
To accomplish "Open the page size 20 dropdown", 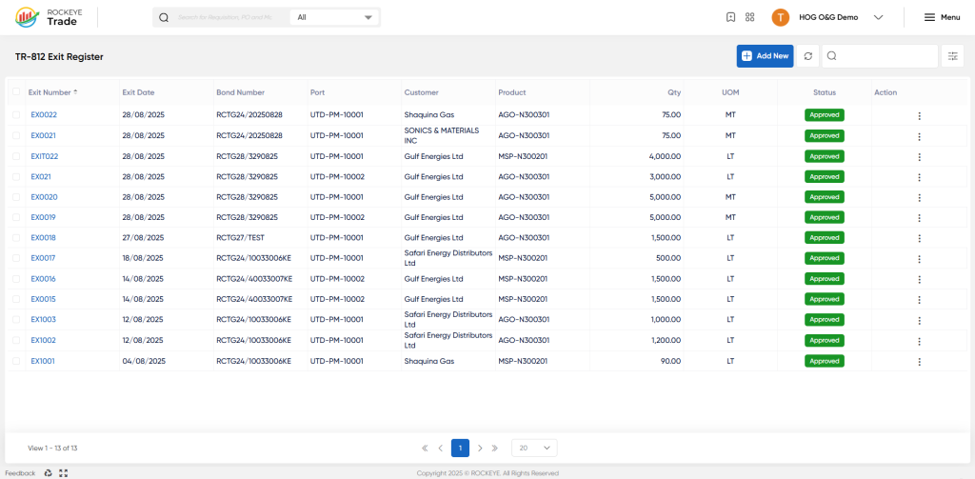I will (x=534, y=448).
